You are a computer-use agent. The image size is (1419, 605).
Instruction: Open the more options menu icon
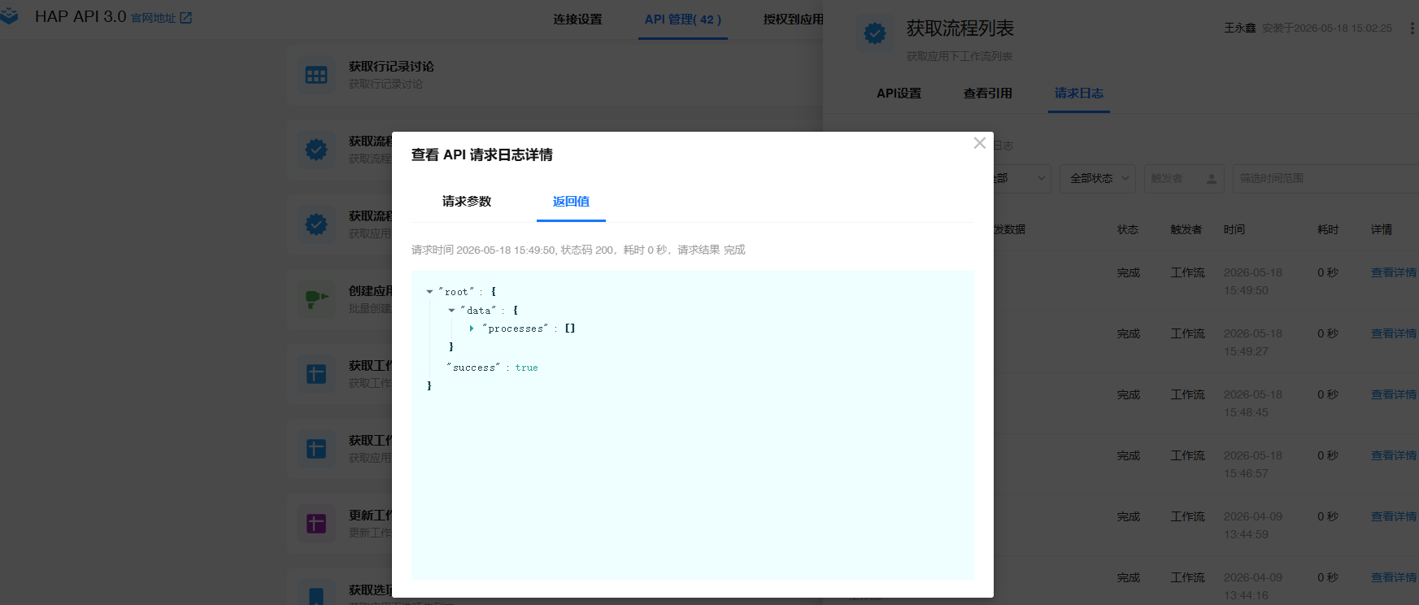coord(1412,28)
